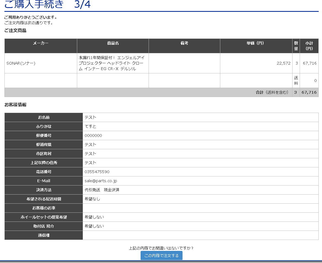Image resolution: width=322 pixels, height=263 pixels.
Task: Click the postal code value 0000000
Action: (93, 135)
